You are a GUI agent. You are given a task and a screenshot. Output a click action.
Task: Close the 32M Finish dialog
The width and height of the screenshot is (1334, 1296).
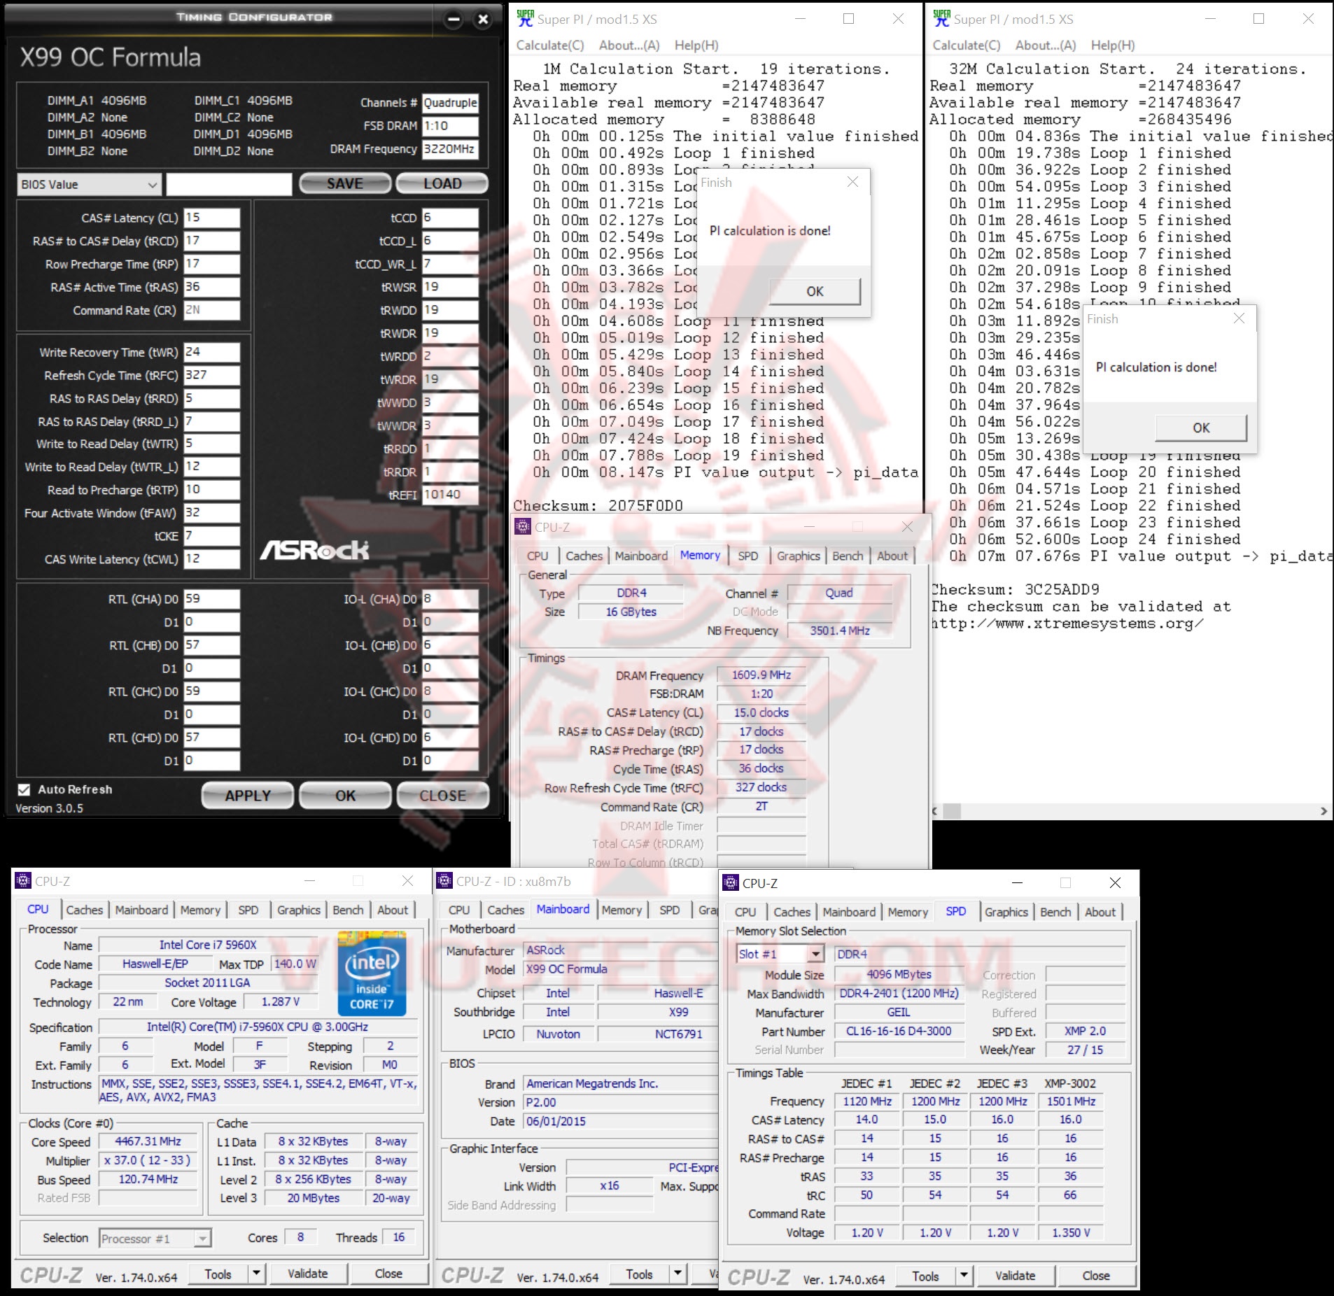click(x=1239, y=318)
